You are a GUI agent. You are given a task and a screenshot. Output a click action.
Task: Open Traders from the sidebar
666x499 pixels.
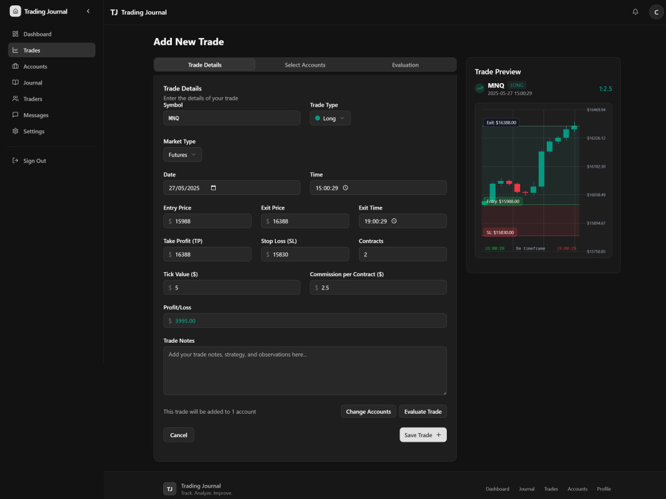(51, 99)
